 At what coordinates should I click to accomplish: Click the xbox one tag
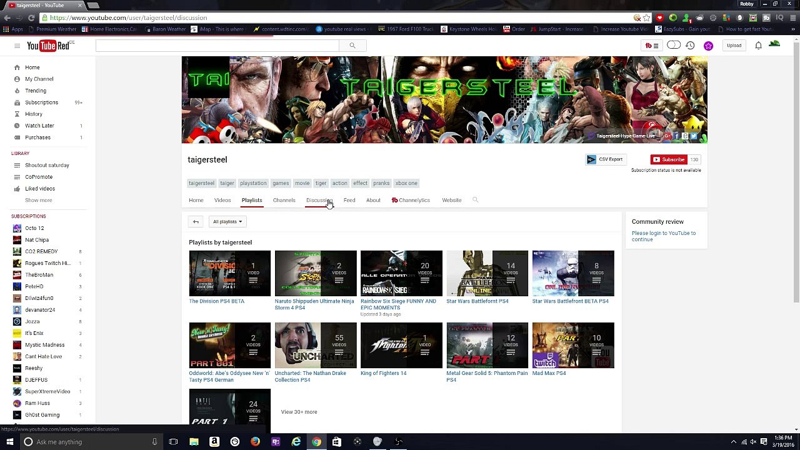coord(406,183)
